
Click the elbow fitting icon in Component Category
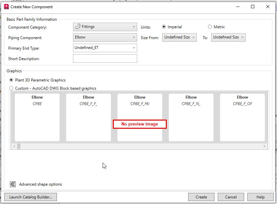pyautogui.click(x=78, y=27)
